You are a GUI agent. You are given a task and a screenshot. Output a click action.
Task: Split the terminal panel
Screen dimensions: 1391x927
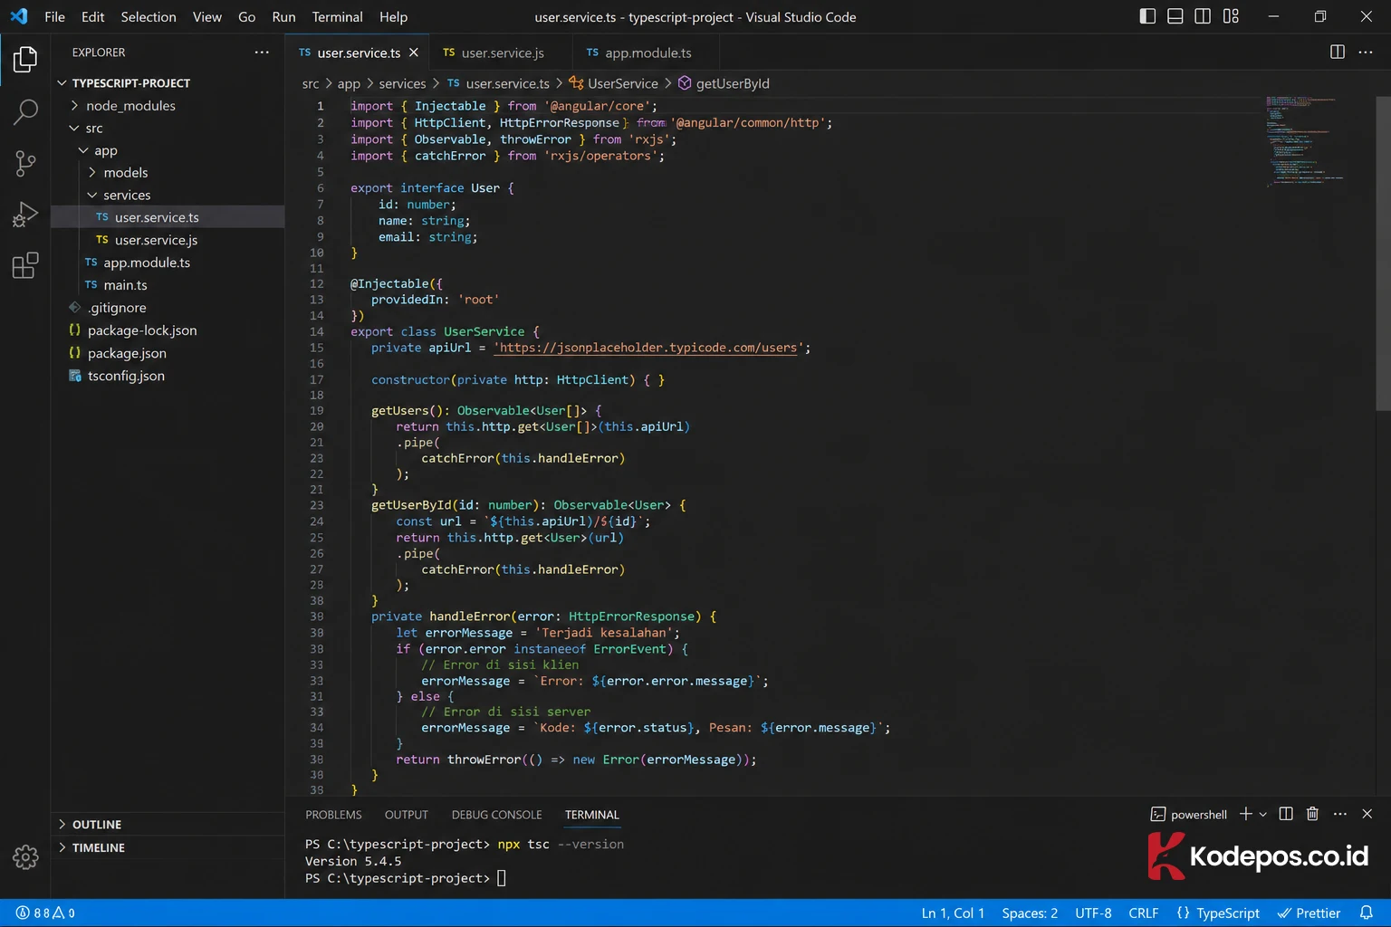(1286, 814)
